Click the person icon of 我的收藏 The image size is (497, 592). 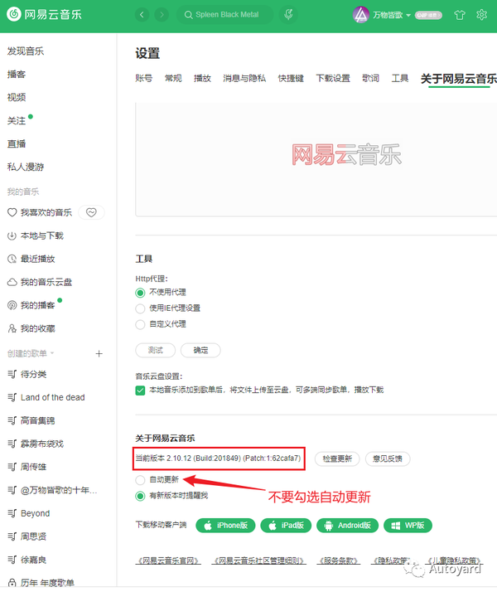12,328
